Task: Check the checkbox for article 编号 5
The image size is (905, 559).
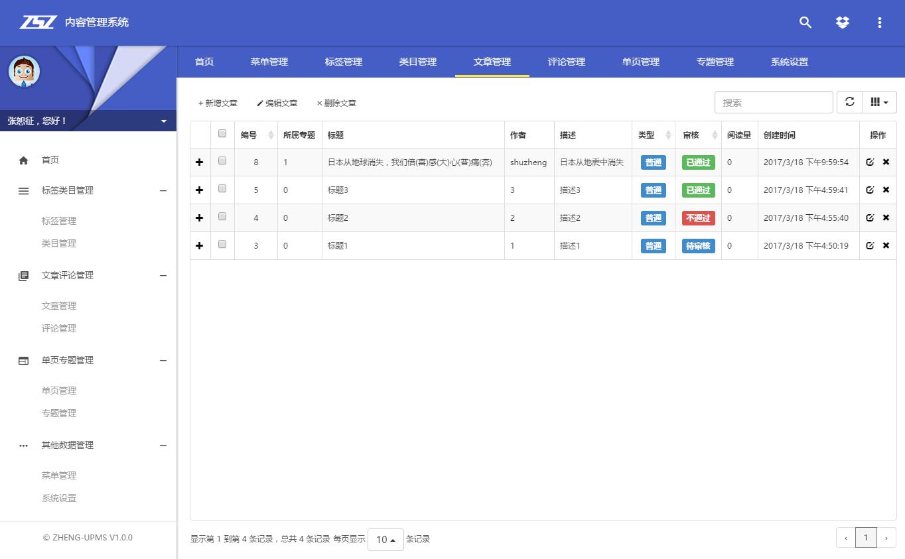Action: pyautogui.click(x=222, y=189)
